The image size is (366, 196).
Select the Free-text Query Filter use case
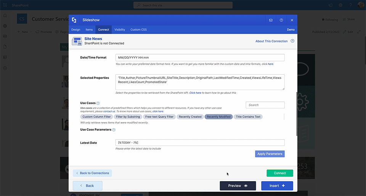coord(159,117)
